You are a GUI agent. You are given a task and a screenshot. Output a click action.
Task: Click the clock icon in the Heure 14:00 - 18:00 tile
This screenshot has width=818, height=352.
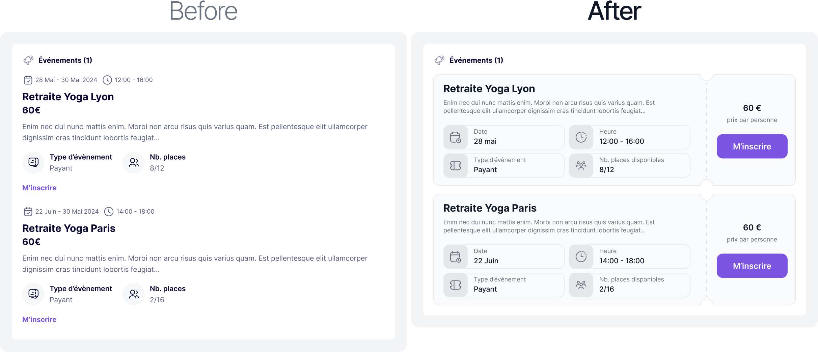(581, 257)
